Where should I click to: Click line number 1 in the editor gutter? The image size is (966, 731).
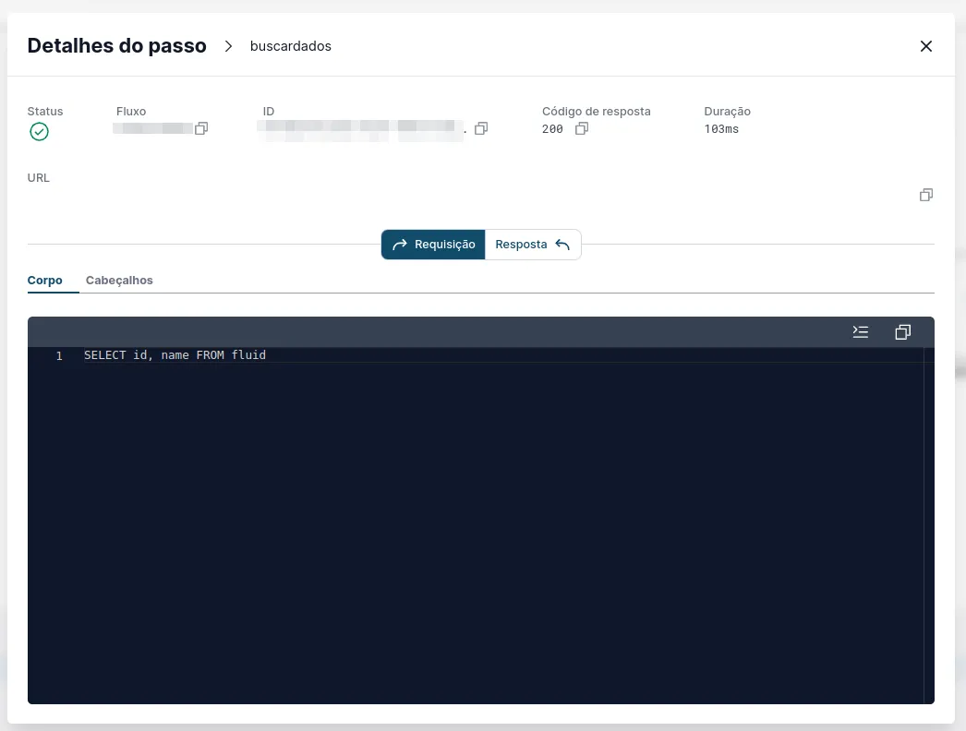pyautogui.click(x=59, y=356)
